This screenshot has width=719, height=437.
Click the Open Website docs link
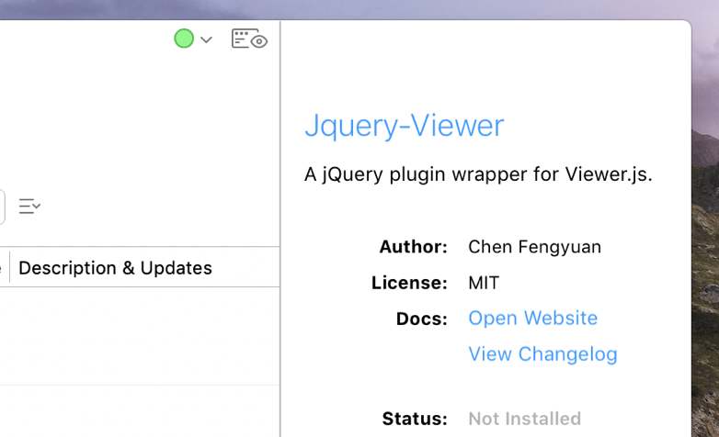point(533,318)
